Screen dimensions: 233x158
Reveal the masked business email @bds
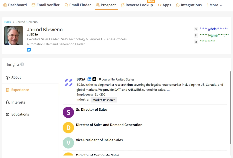213,29
